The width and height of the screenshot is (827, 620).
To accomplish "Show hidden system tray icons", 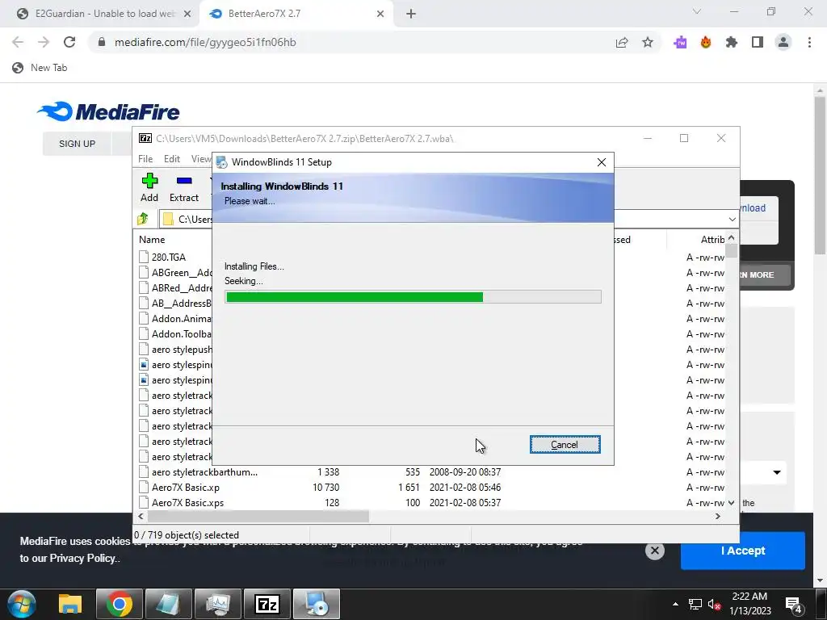I will coord(675,604).
